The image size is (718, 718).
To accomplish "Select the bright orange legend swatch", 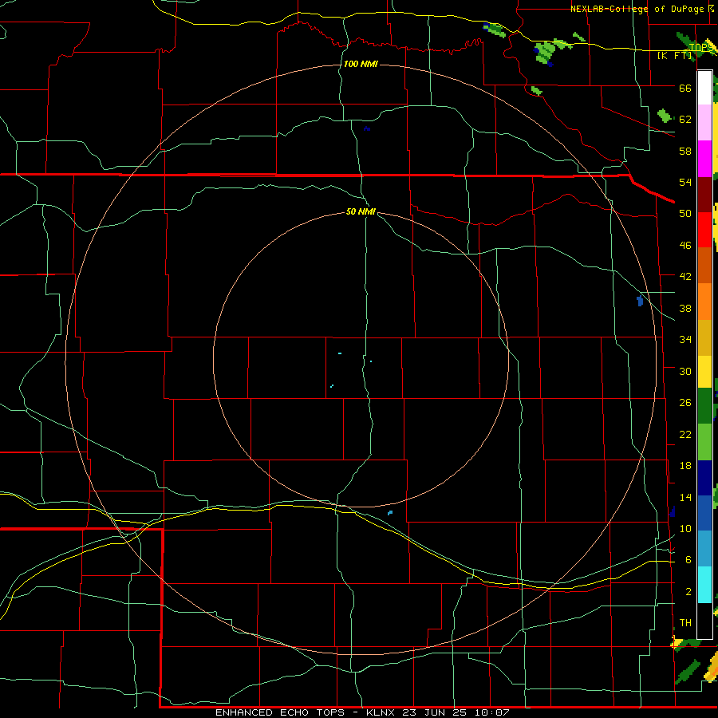I will (704, 302).
